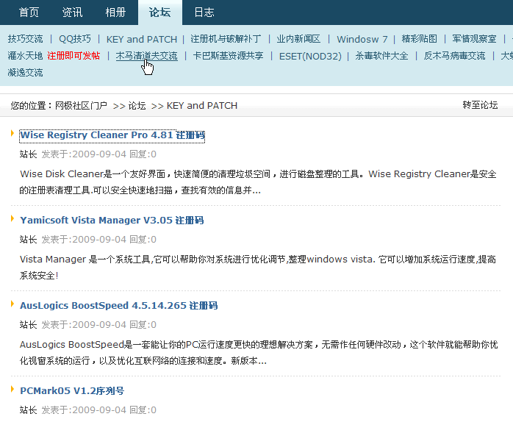Screen dimensions: 513x422
Task: Open the 精彩贴图 section
Action: [419, 39]
